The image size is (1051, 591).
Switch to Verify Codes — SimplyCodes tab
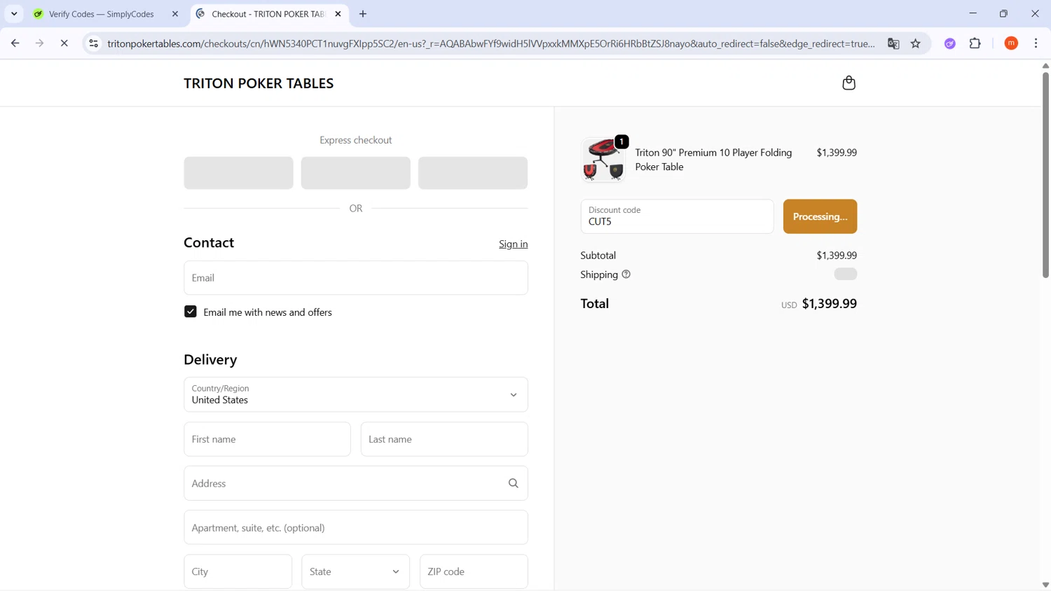tap(102, 14)
